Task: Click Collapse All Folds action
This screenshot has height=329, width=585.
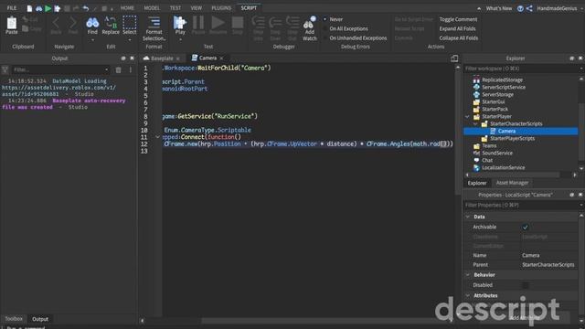Action: coord(458,38)
